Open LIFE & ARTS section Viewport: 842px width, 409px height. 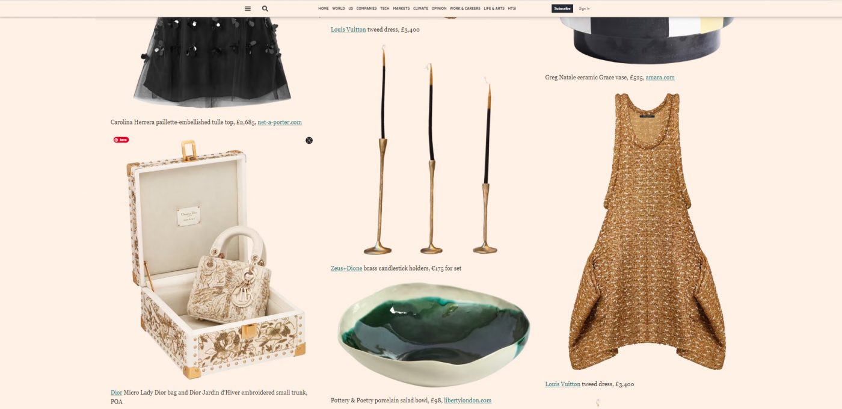[494, 8]
